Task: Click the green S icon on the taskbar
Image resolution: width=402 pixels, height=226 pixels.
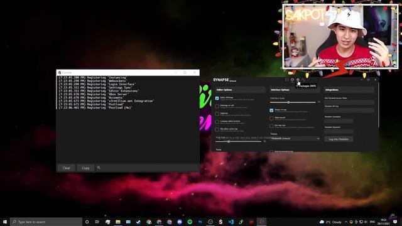Action: 241,222
